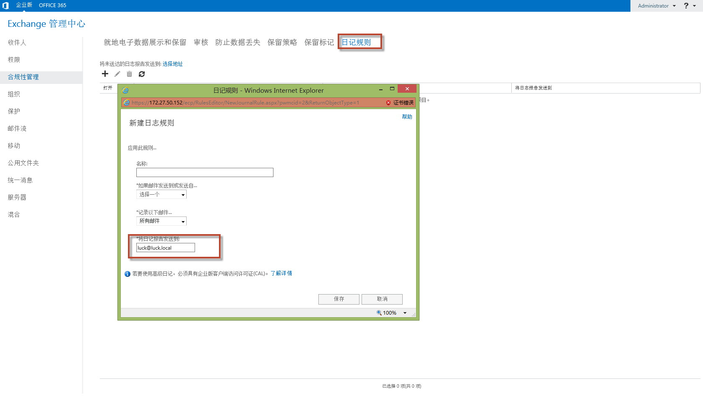Open 保护 in the left navigation
The image size is (703, 399).
tap(14, 111)
